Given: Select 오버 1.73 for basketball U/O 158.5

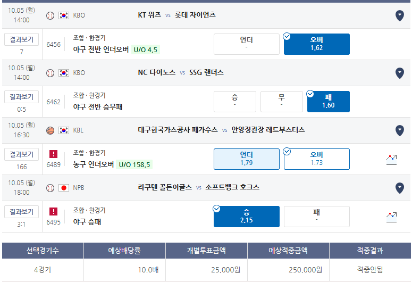Looking at the screenshot, I should point(317,159).
